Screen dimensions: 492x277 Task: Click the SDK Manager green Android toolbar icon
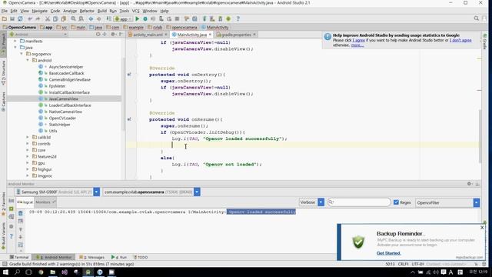(228, 18)
